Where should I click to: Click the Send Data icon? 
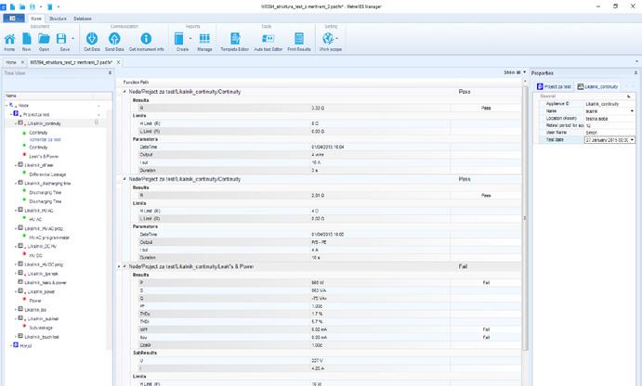coord(114,39)
